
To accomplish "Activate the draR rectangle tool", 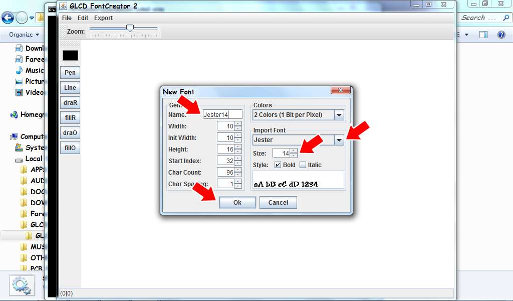I will point(70,102).
